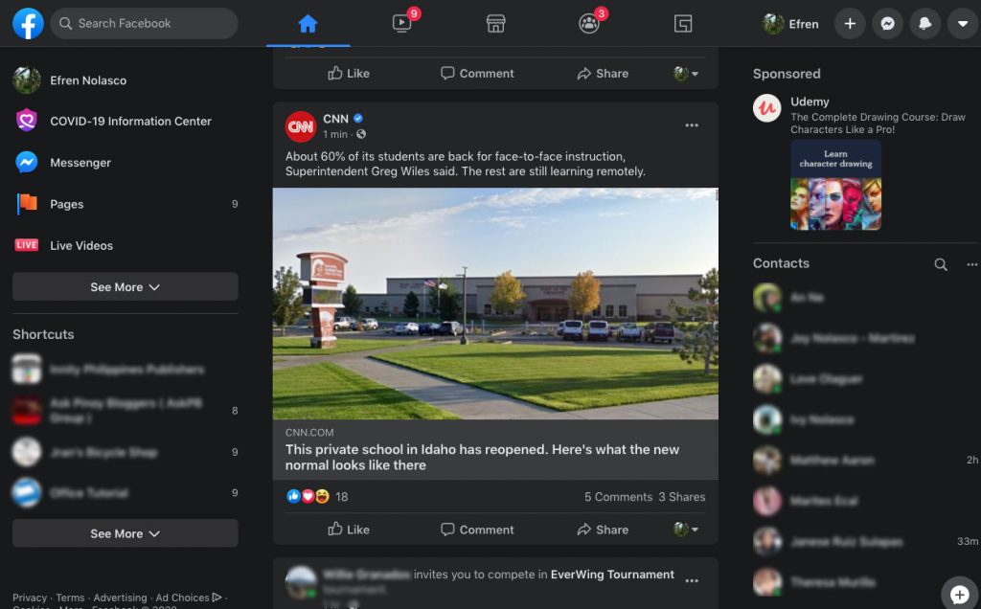Click the Create plus button

pyautogui.click(x=850, y=24)
